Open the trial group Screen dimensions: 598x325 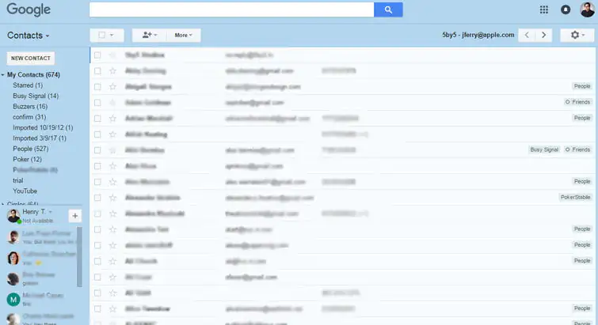(x=18, y=180)
